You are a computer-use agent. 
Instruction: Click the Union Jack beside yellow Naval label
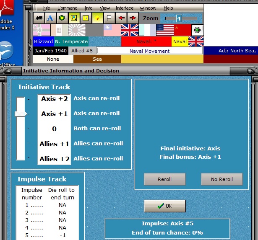coord(196,41)
